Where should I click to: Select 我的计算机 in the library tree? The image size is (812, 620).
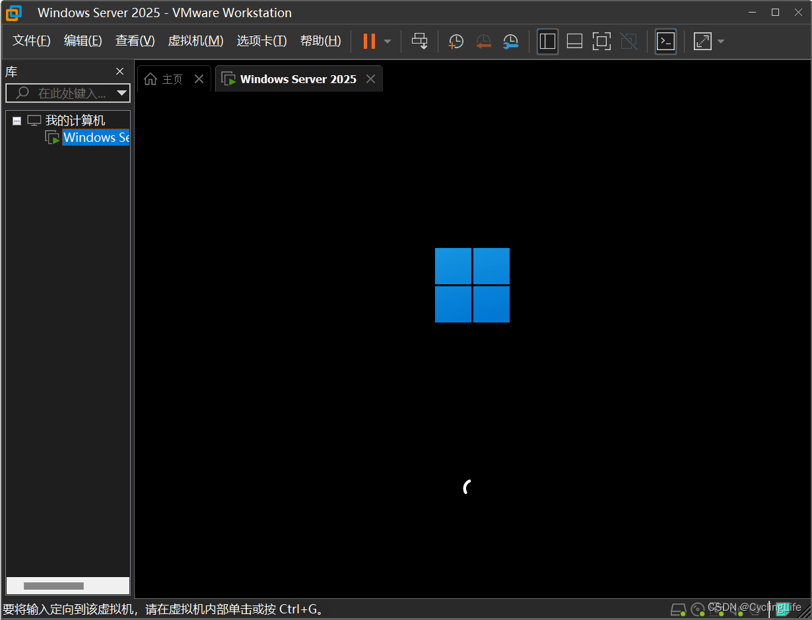(75, 121)
